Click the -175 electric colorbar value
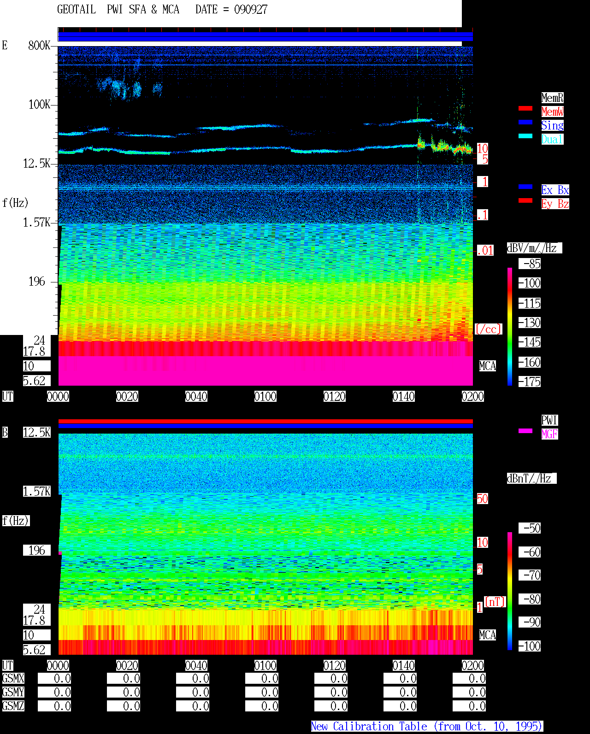The height and width of the screenshot is (734, 590). point(530,382)
